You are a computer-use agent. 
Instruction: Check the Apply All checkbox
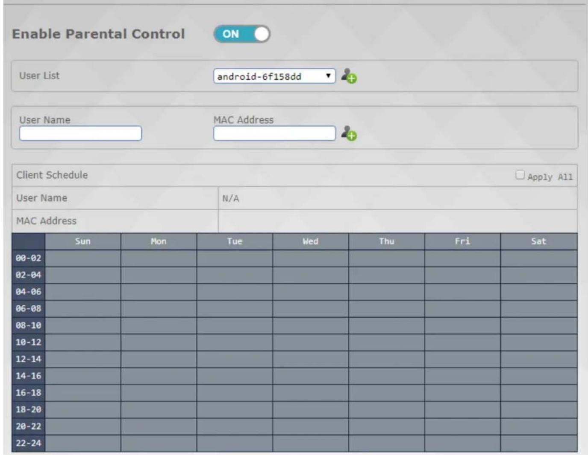(520, 175)
